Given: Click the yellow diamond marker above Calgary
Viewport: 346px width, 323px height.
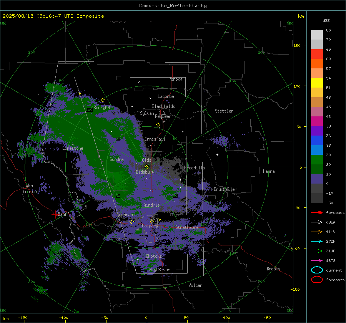Looking at the screenshot, I should (152, 221).
